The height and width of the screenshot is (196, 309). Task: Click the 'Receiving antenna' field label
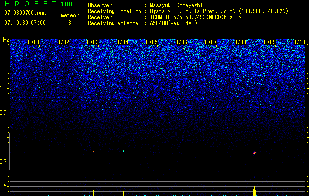coord(113,23)
